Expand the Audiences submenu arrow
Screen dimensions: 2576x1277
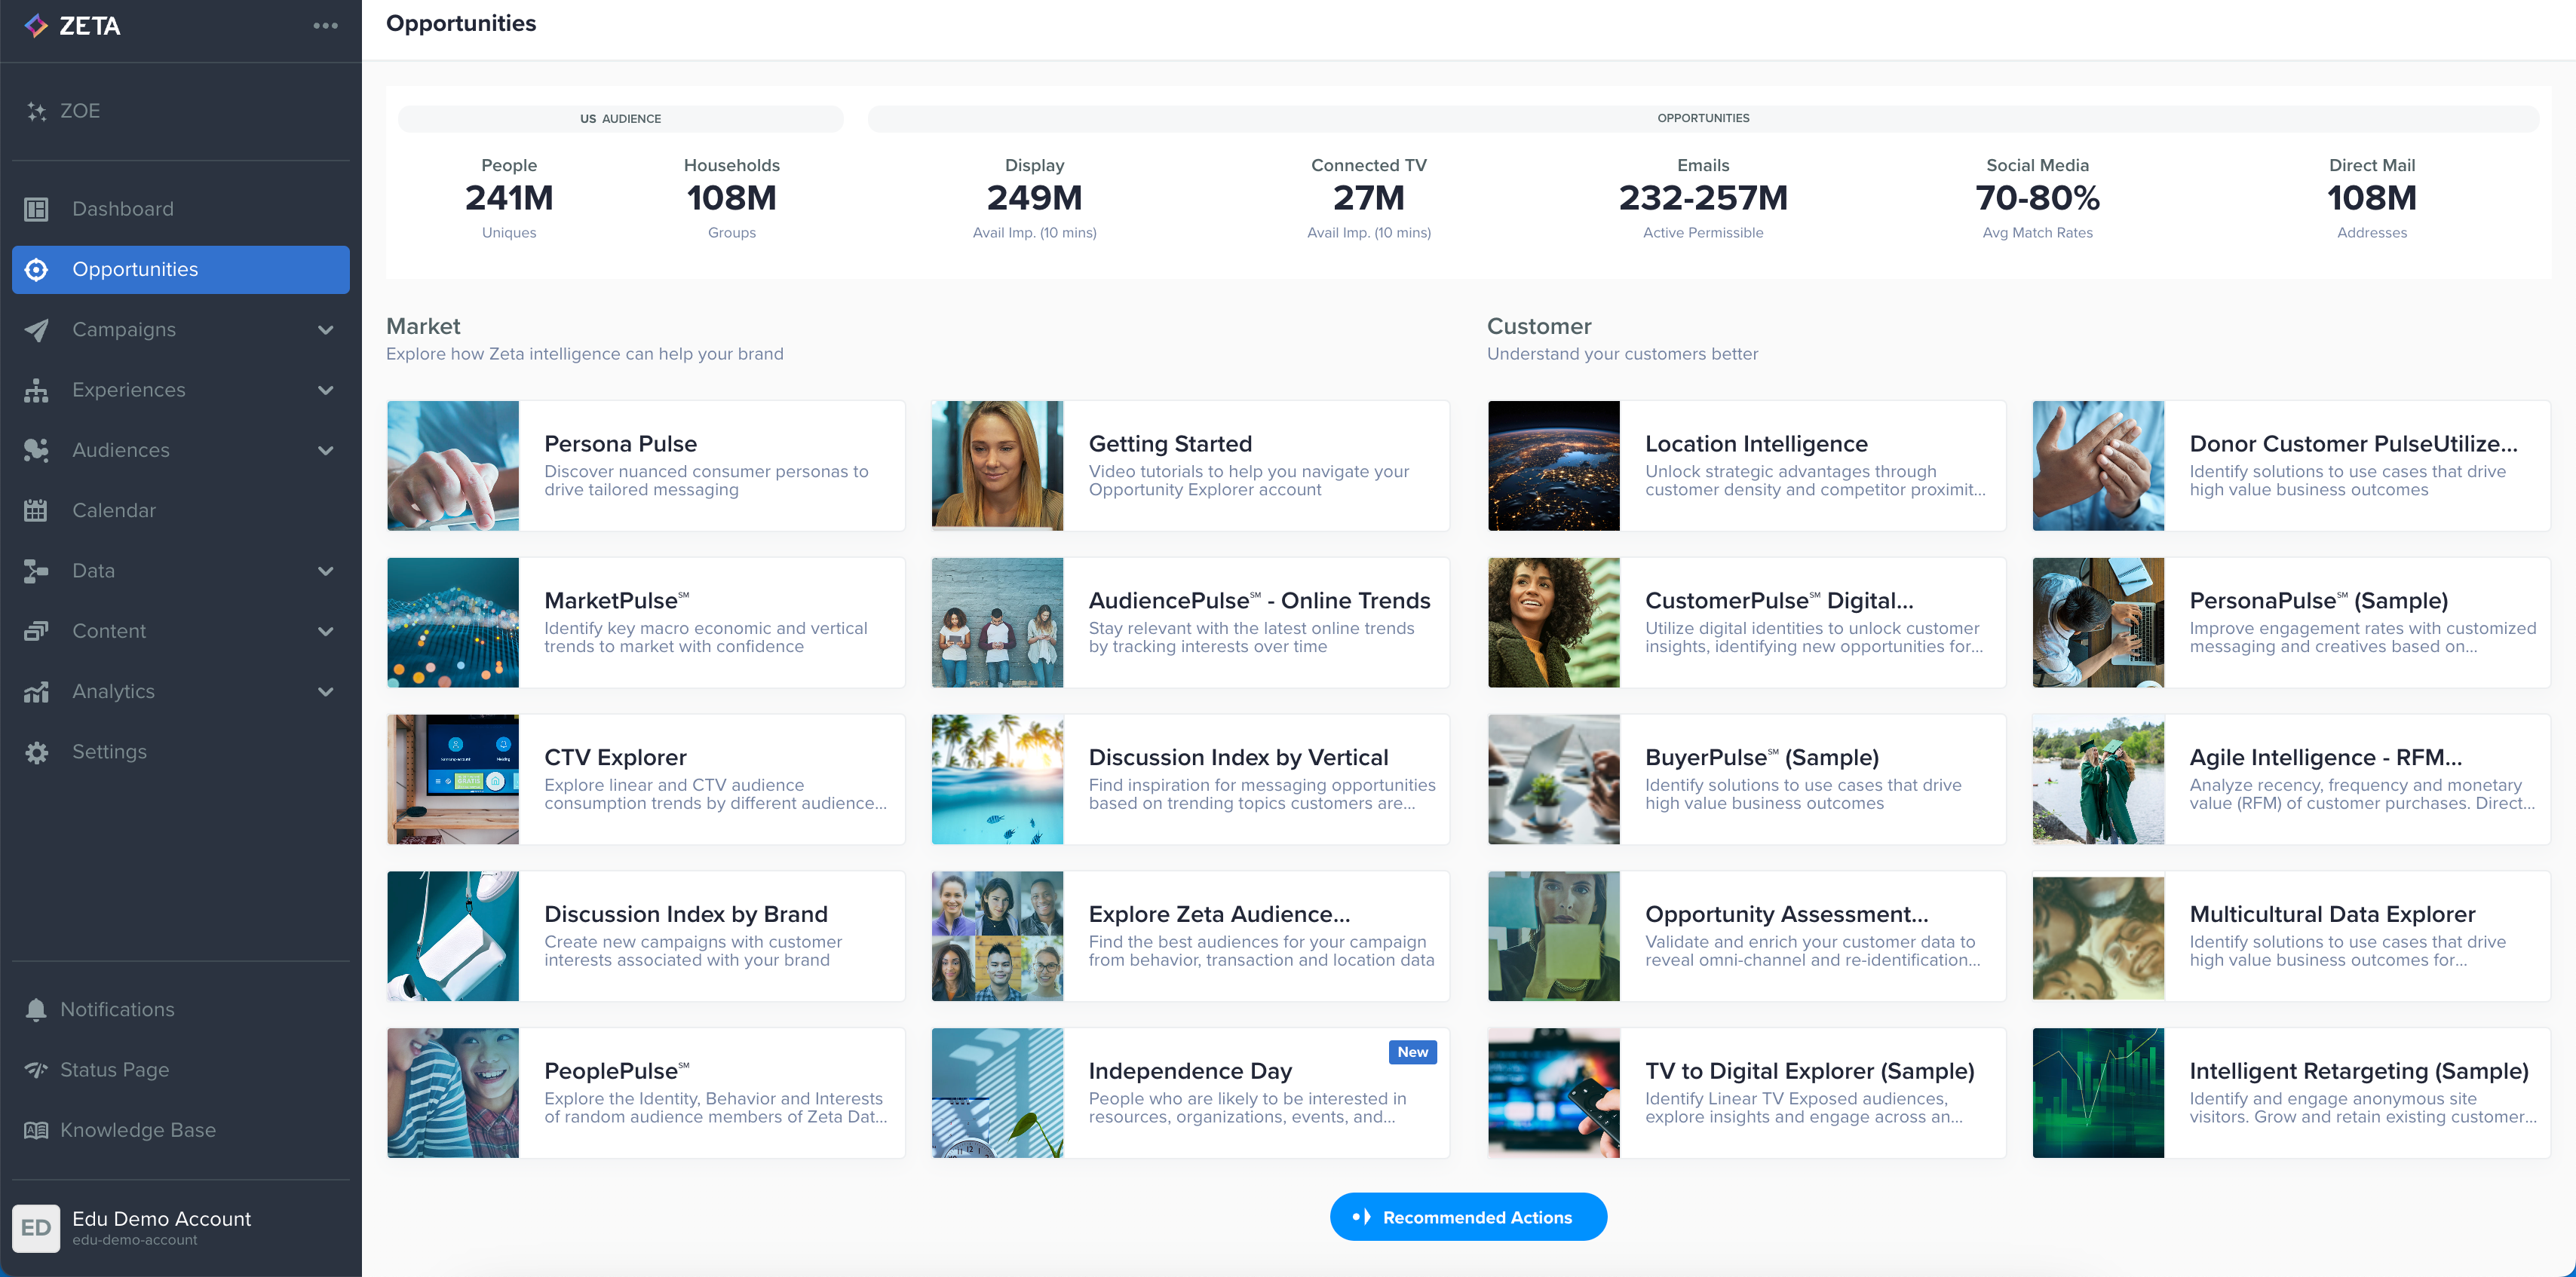point(325,451)
